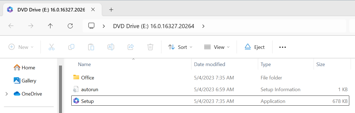
Task: Click the 678 KB size cell
Action: [x=340, y=101]
